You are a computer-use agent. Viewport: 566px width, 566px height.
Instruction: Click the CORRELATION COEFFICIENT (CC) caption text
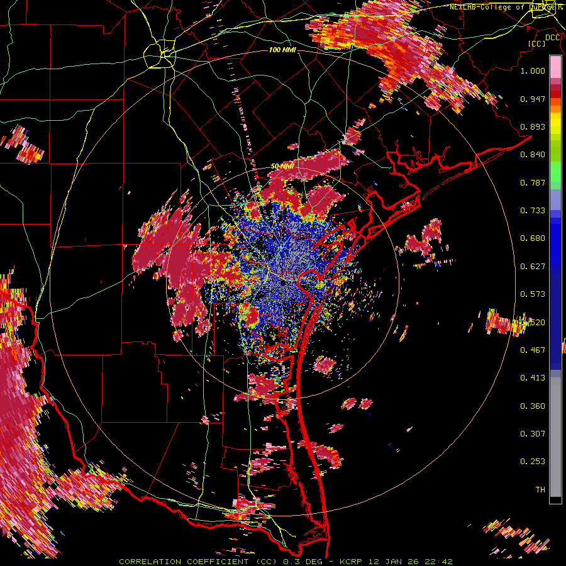point(198,562)
